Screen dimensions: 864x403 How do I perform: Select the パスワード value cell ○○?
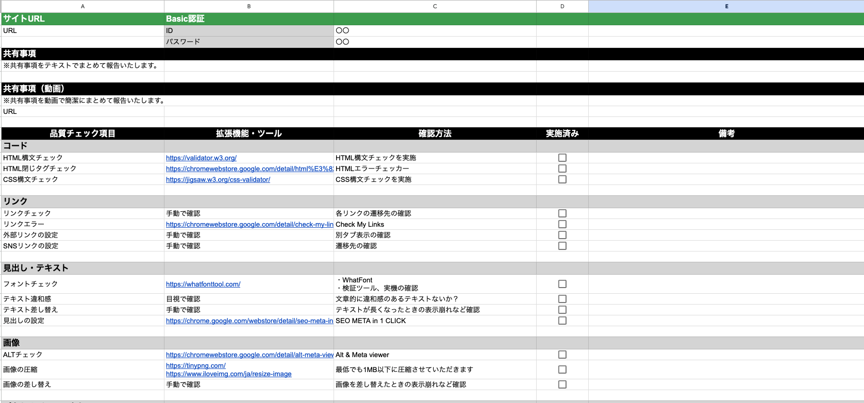tap(435, 42)
